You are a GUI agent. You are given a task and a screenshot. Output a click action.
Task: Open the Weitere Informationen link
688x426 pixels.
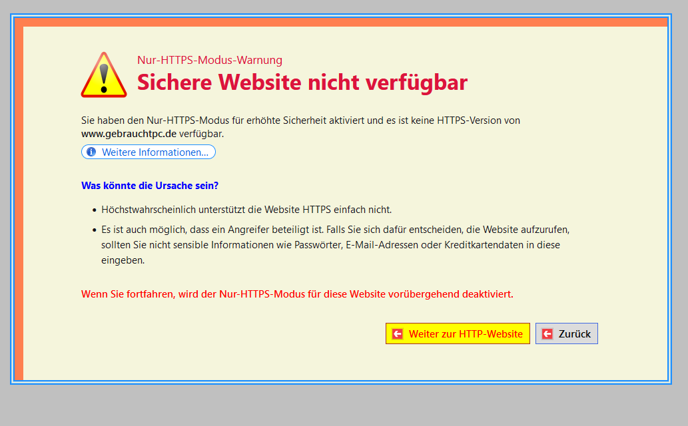(x=149, y=152)
